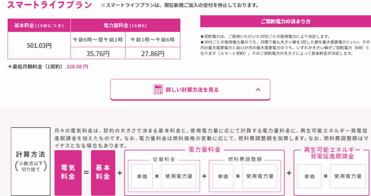The height and width of the screenshot is (196, 371).
Task: Collapse the 詳しい計算方法を見る chevron
Action: (x=258, y=90)
